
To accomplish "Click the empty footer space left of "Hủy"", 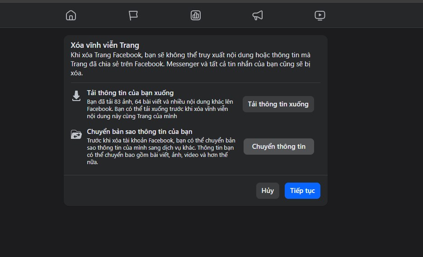I will (x=158, y=191).
